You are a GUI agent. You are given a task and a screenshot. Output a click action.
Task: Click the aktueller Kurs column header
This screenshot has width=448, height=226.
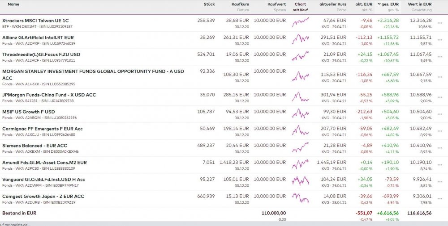[332, 4]
